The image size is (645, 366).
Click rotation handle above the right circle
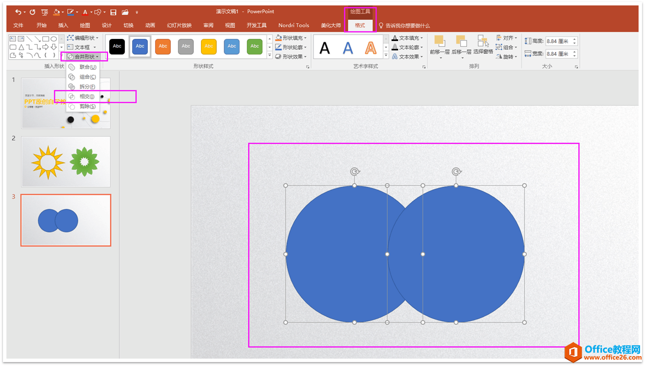pos(456,172)
